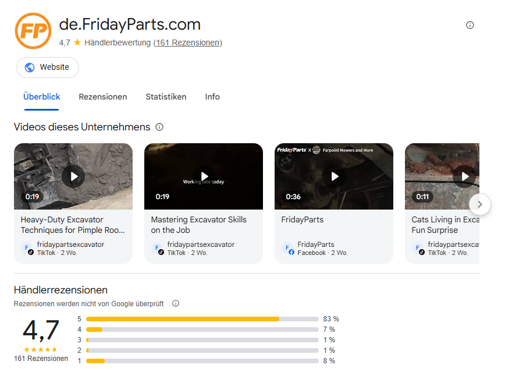Click the FP company logo

(x=33, y=30)
